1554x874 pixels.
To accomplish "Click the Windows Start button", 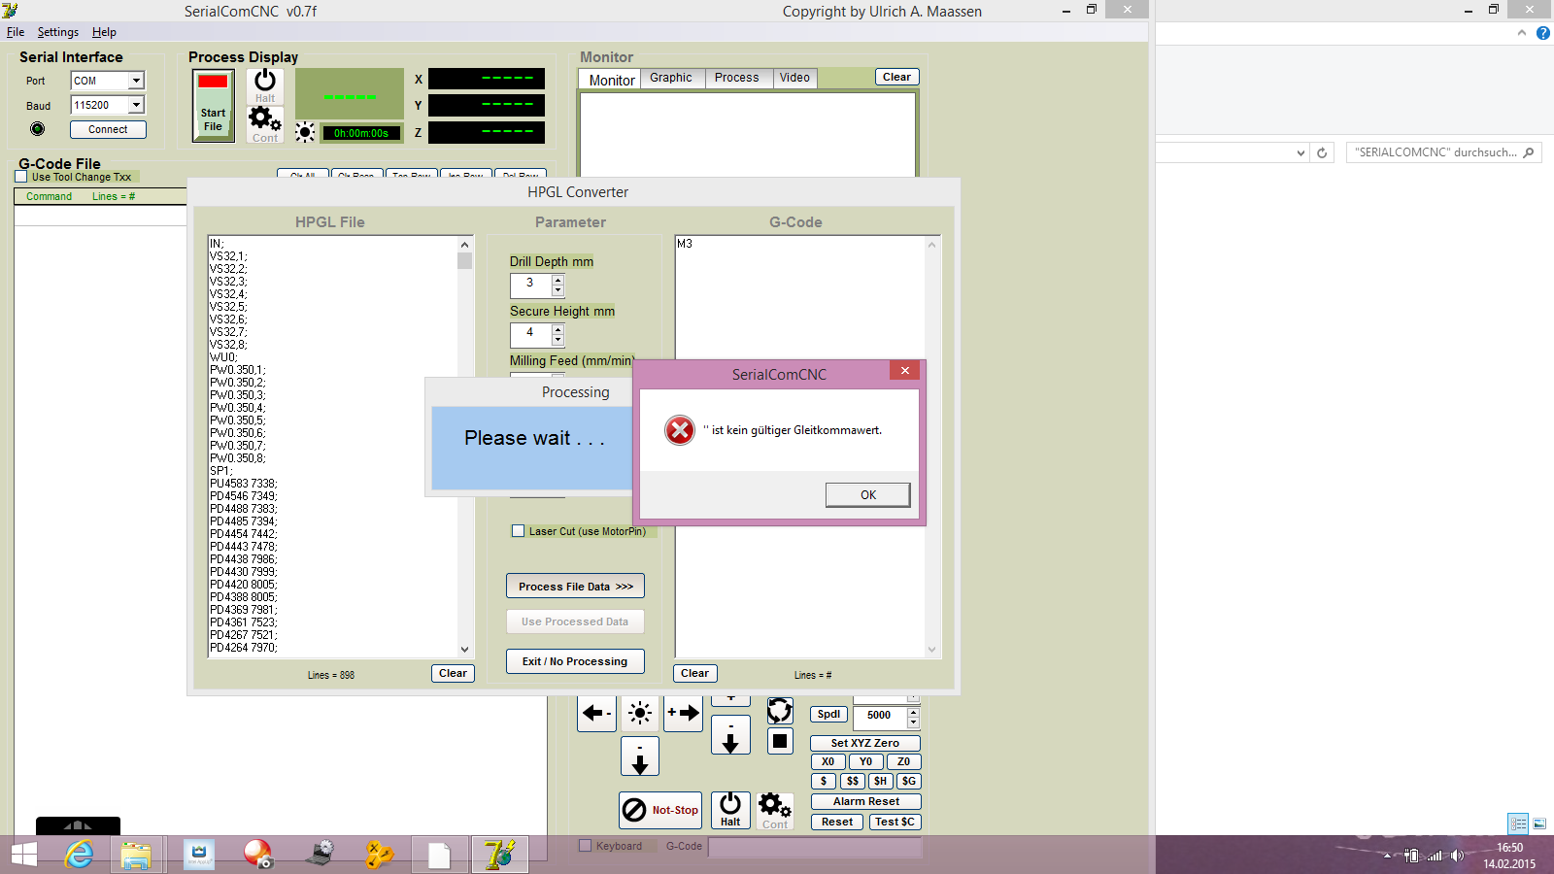I will coord(23,855).
